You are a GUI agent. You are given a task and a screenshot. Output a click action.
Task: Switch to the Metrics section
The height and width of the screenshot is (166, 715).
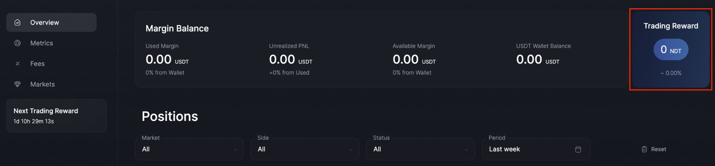42,43
